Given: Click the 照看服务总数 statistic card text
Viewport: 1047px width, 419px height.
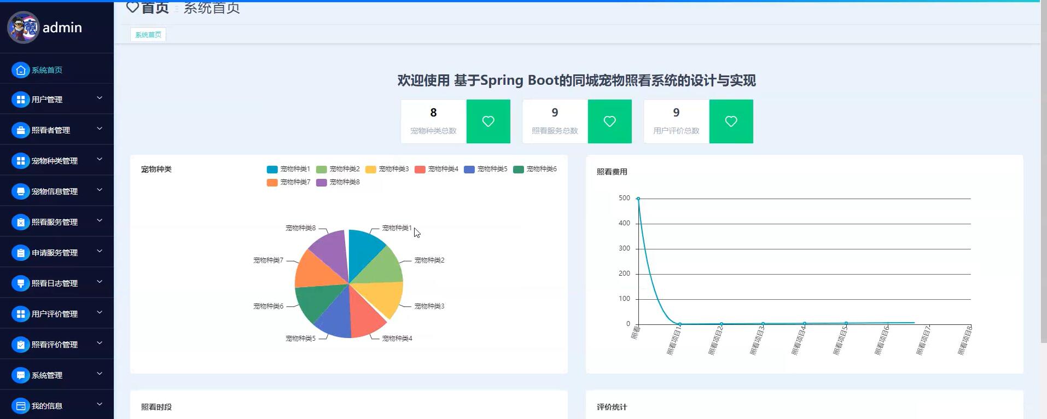Looking at the screenshot, I should coord(555,131).
